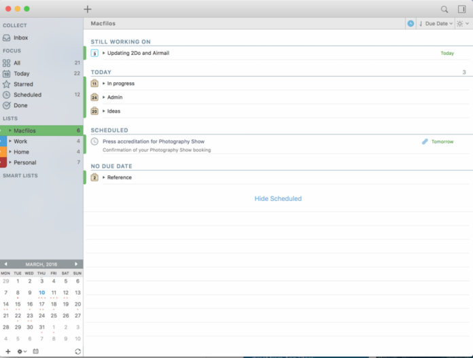Expand the Admin project triangle

[104, 97]
